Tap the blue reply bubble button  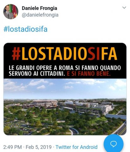(113, 144)
